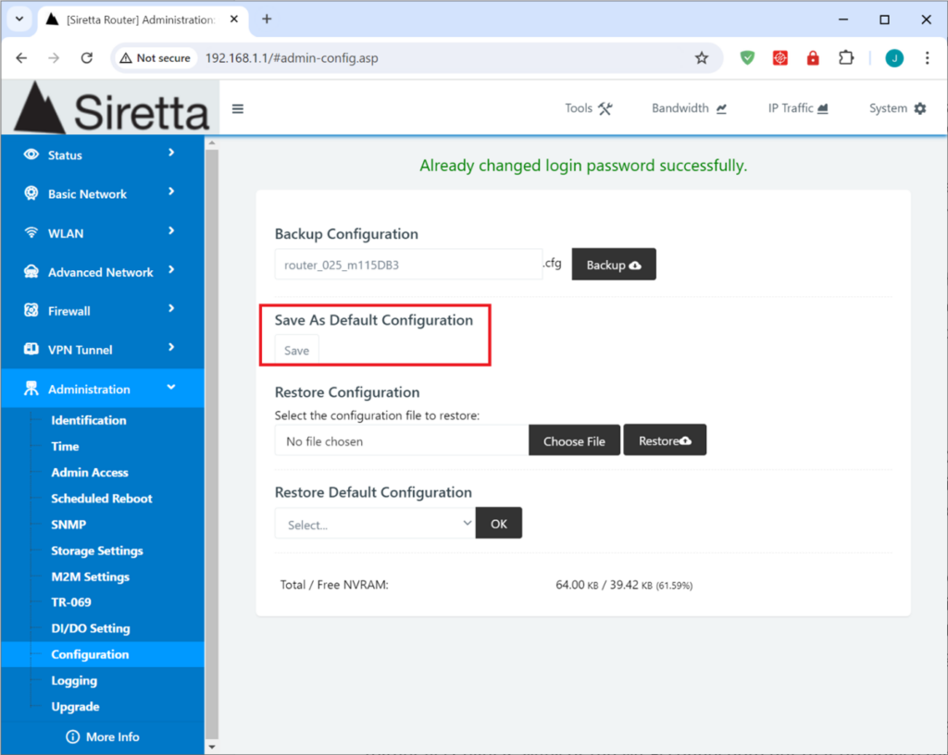Viewport: 948px width, 755px height.
Task: Click the Advanced Network icon
Action: click(x=31, y=272)
